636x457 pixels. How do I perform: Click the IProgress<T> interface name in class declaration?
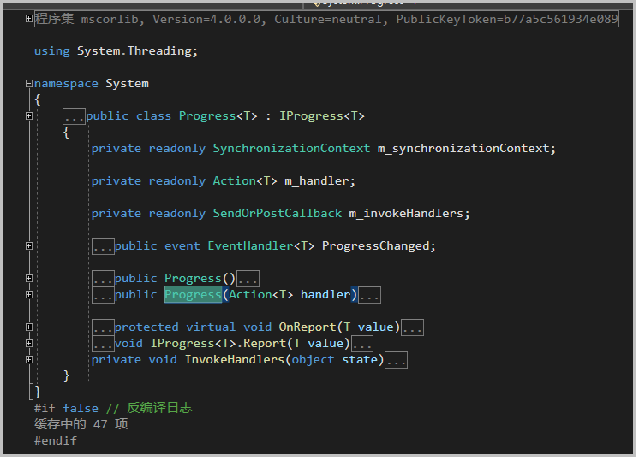322,116
